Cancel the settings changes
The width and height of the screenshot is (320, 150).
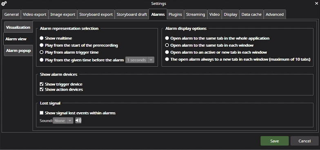point(304,141)
